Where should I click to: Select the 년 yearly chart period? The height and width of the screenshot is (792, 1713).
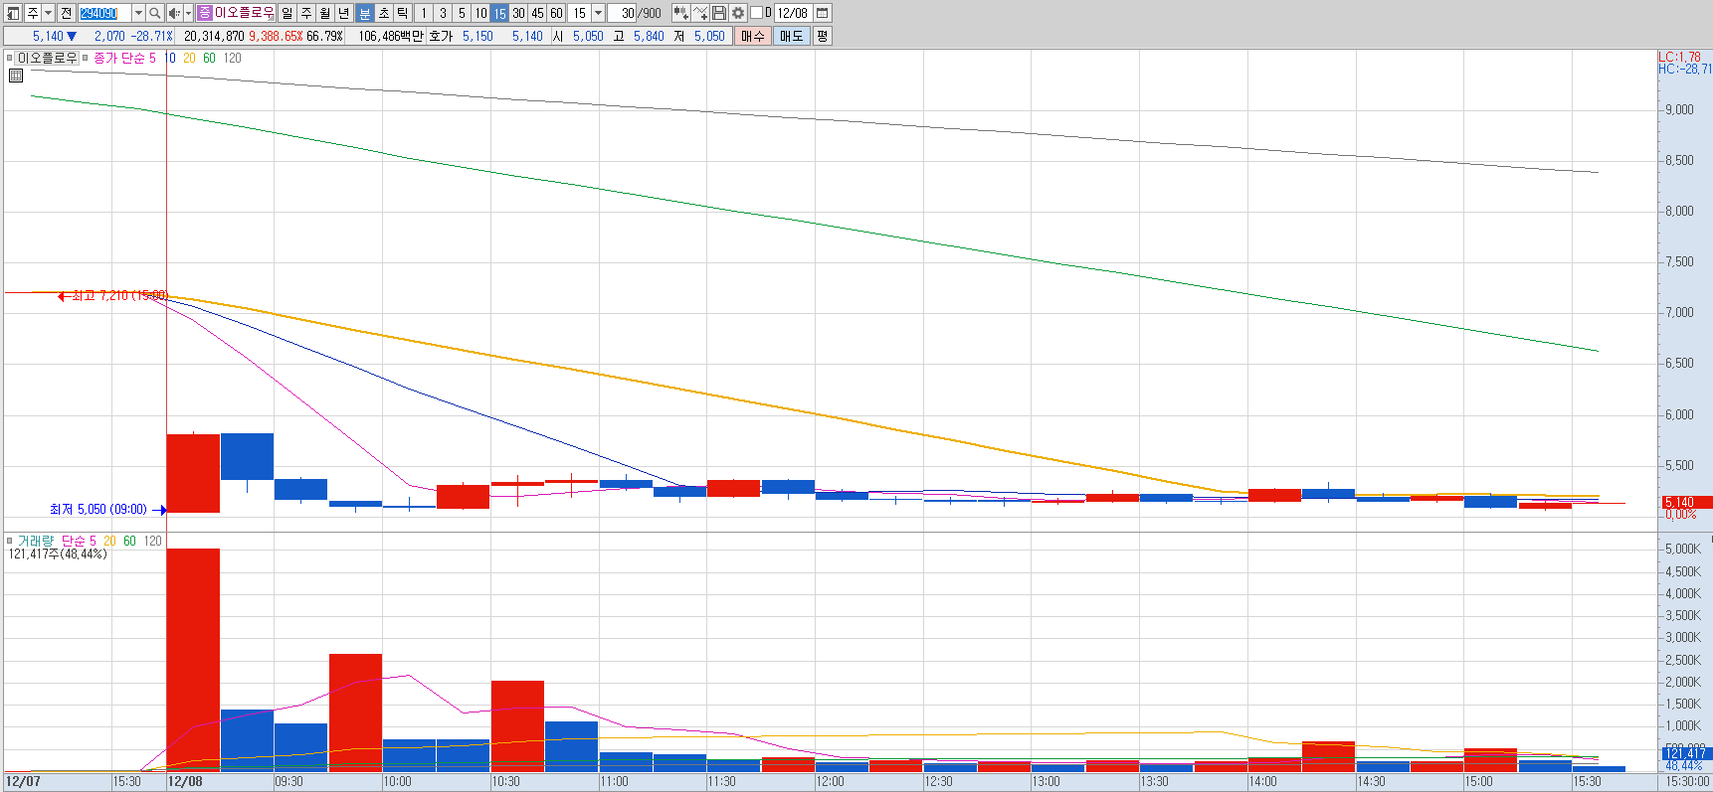pyautogui.click(x=344, y=13)
